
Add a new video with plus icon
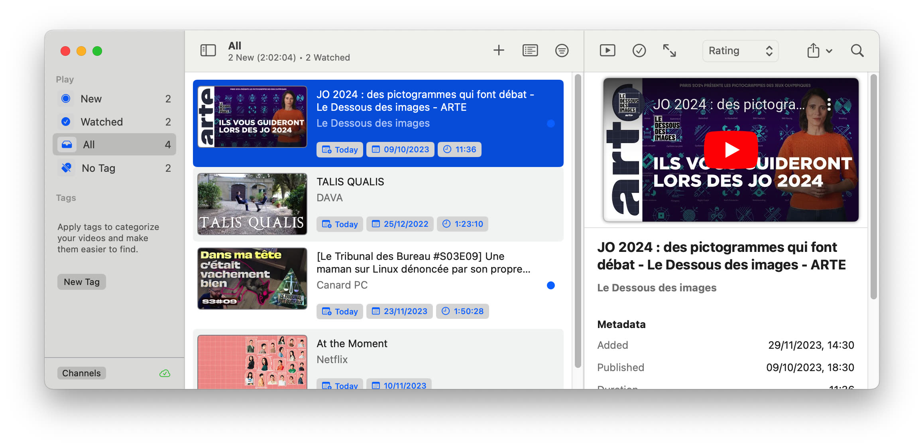(x=499, y=51)
